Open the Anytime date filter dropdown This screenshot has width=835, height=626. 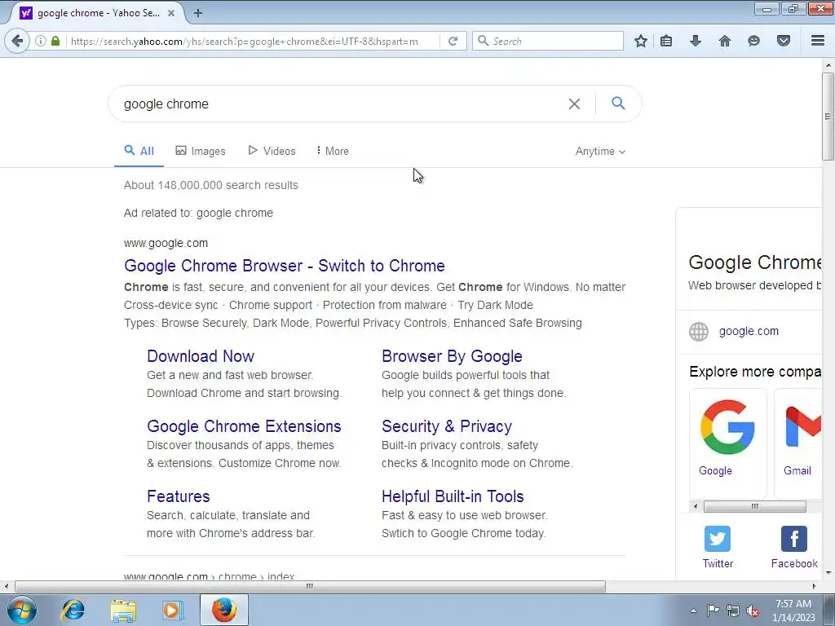click(x=600, y=151)
